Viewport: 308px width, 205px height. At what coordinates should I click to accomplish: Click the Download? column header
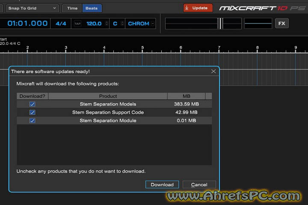tap(33, 96)
